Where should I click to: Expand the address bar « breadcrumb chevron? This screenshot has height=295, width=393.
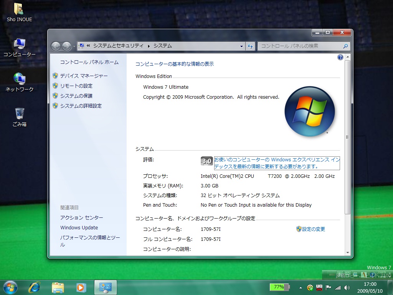(88, 46)
